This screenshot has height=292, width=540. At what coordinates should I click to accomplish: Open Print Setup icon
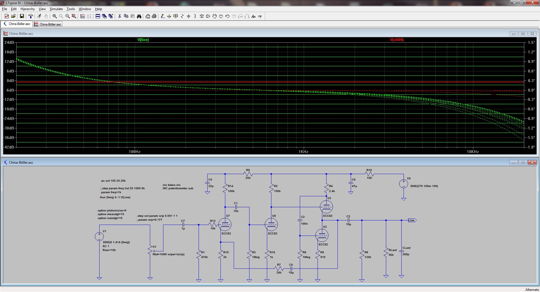[x=148, y=16]
